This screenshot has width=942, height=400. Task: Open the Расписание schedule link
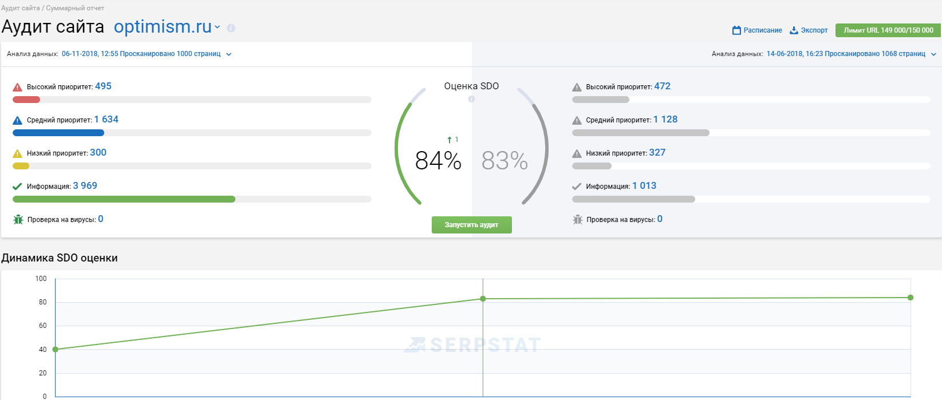pyautogui.click(x=762, y=30)
